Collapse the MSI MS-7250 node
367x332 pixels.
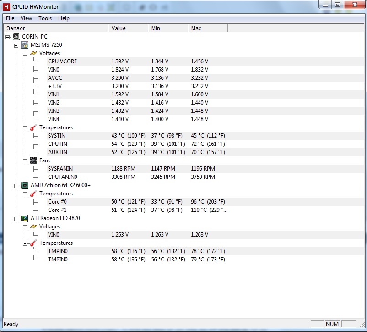(x=16, y=45)
